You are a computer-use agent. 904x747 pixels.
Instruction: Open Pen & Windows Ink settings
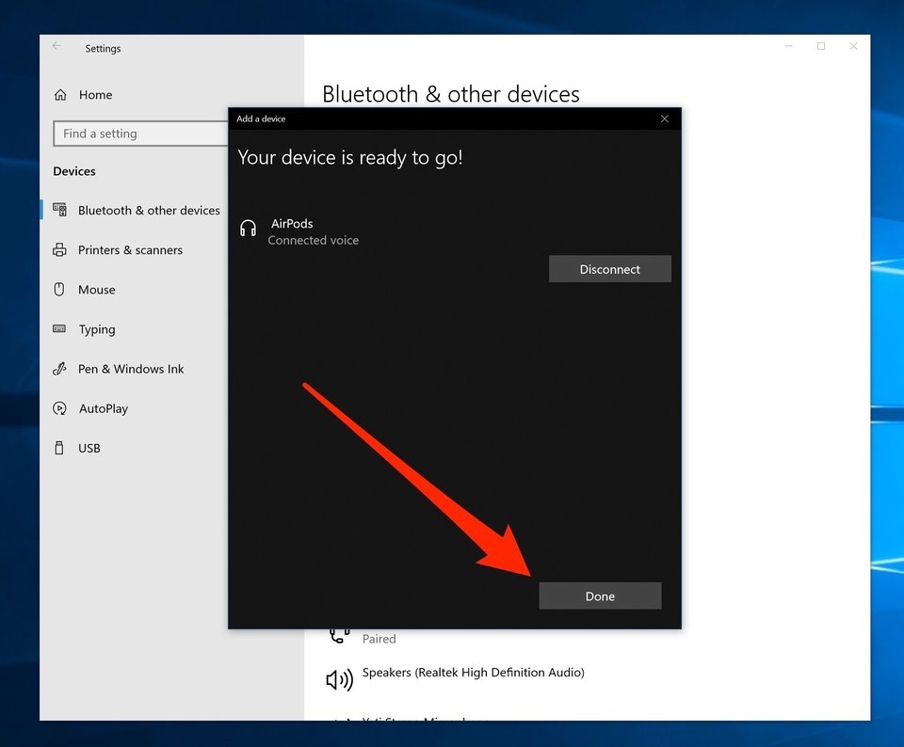click(130, 369)
